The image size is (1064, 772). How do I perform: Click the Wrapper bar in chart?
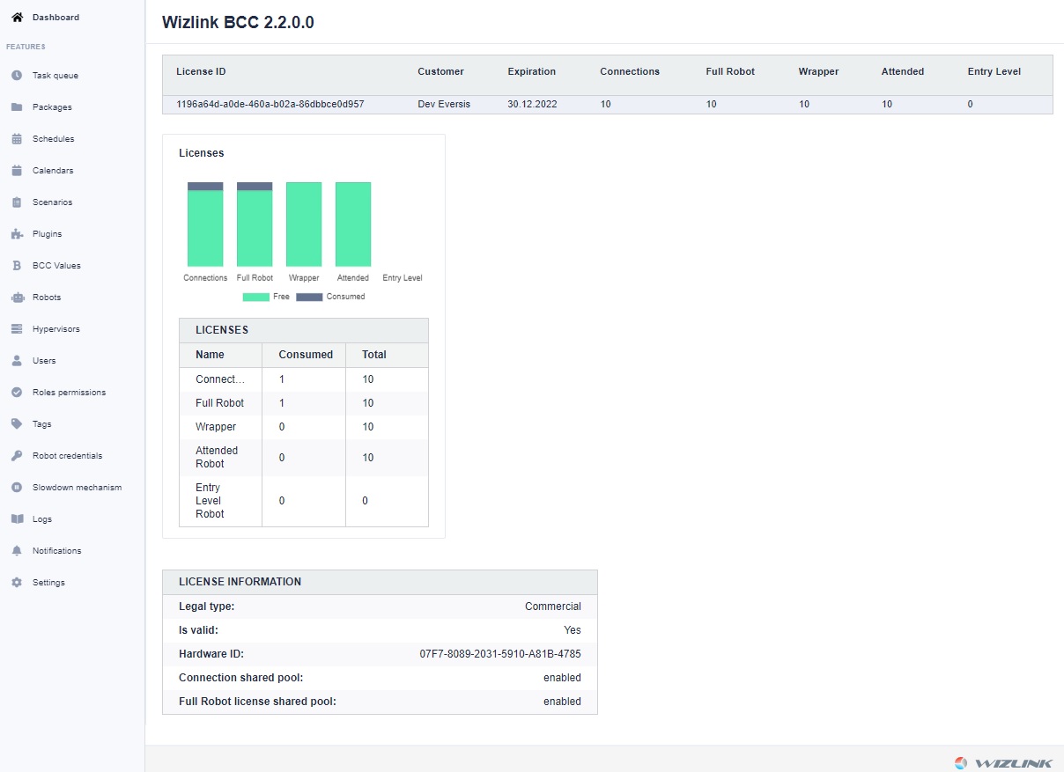(x=304, y=224)
